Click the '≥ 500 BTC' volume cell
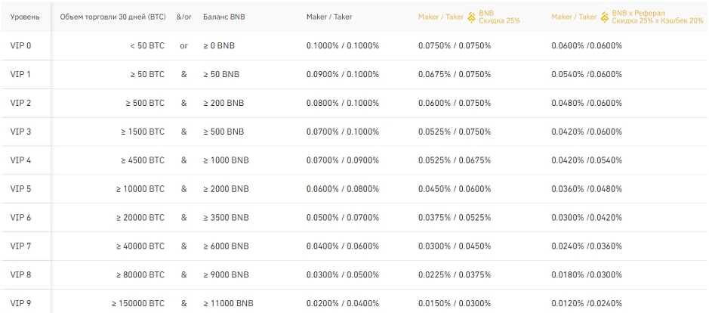 (143, 103)
